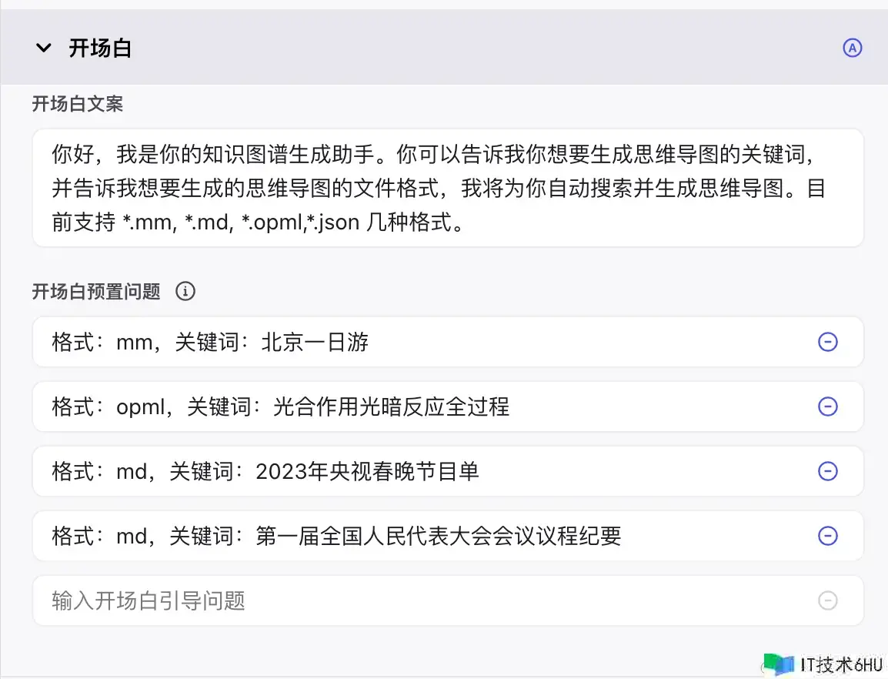Focus the 开场白文案 opening text box
888x679 pixels.
[x=446, y=188]
